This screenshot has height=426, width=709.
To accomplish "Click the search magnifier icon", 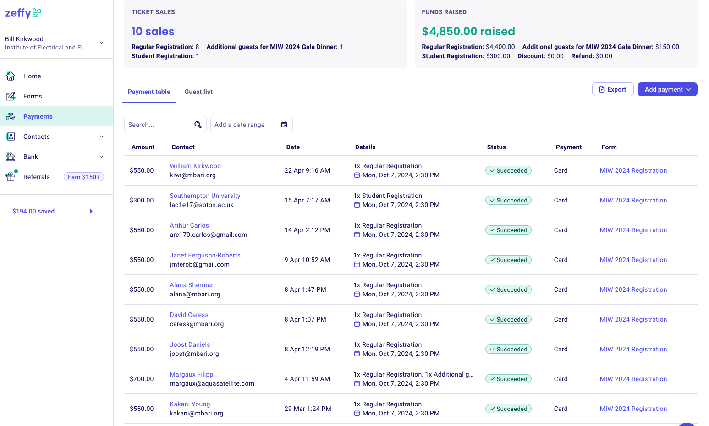I will pyautogui.click(x=198, y=125).
